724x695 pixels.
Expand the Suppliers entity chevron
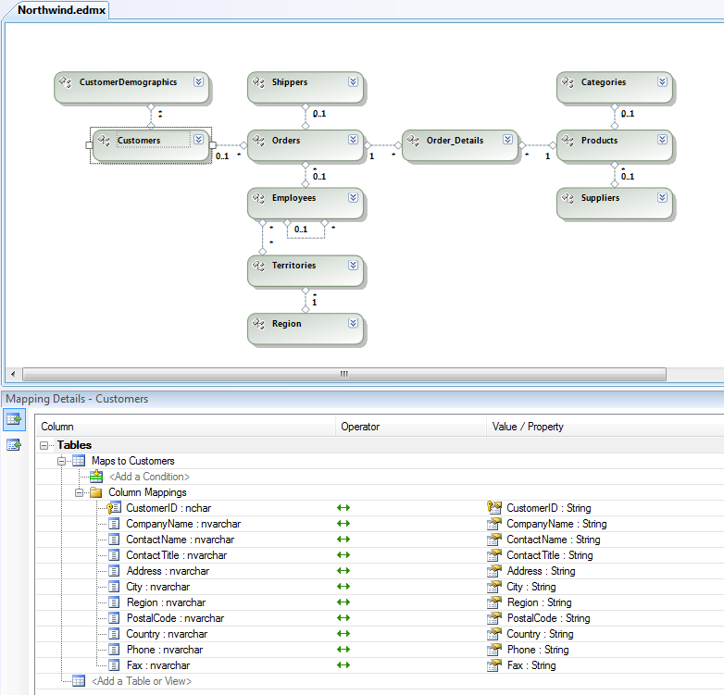tap(663, 197)
